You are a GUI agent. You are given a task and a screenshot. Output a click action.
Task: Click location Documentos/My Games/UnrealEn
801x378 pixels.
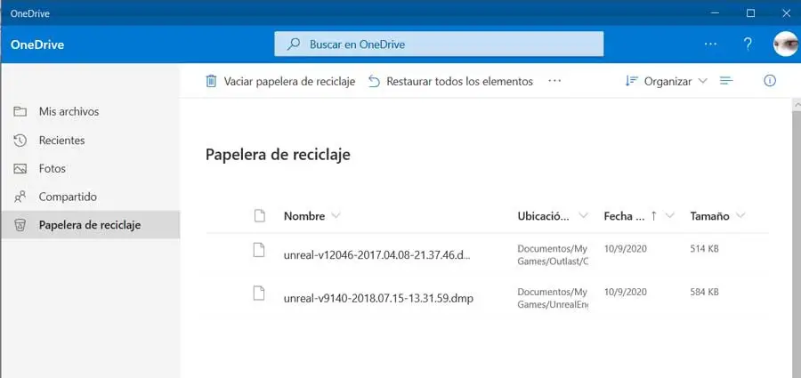[553, 298]
